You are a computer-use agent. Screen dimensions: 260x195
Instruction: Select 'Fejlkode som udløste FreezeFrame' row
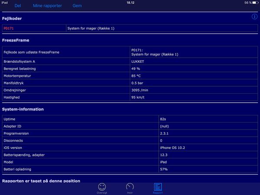pos(130,52)
